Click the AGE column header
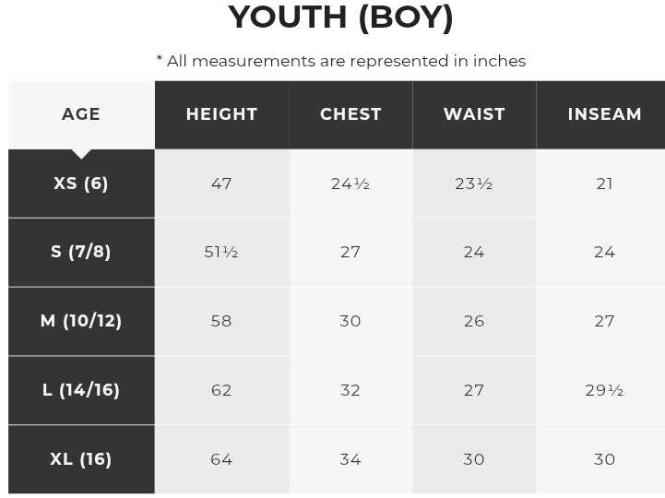 pos(81,114)
